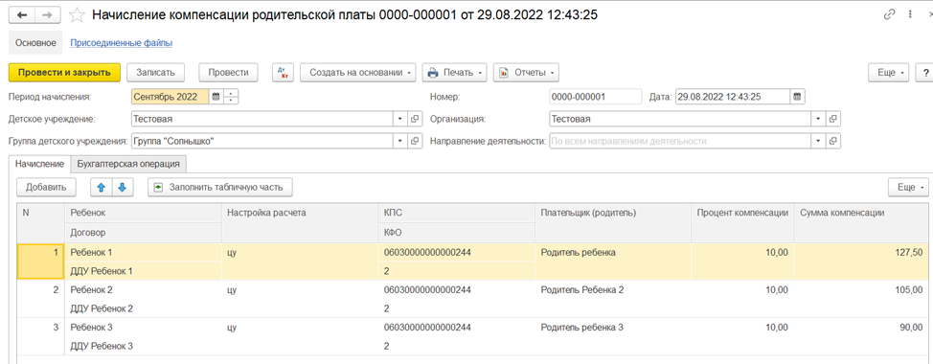
Task: Click ДДУ Ребенок 3 contract
Action: tap(143, 346)
